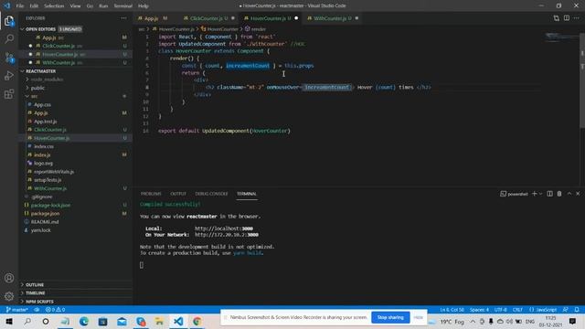Click the feedback icon in status bar
Viewport: 585px width, 329px height.
tap(566, 310)
